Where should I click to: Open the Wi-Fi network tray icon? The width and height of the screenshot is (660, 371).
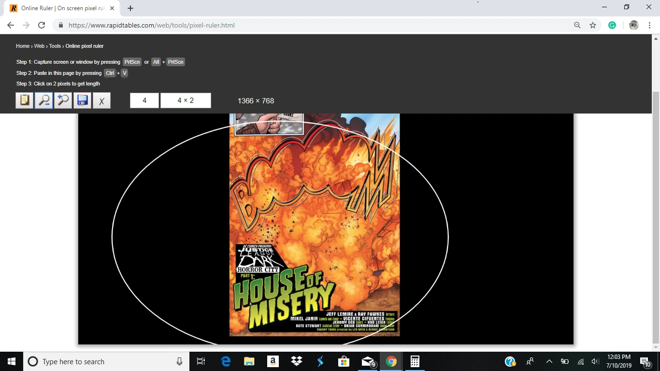point(581,361)
